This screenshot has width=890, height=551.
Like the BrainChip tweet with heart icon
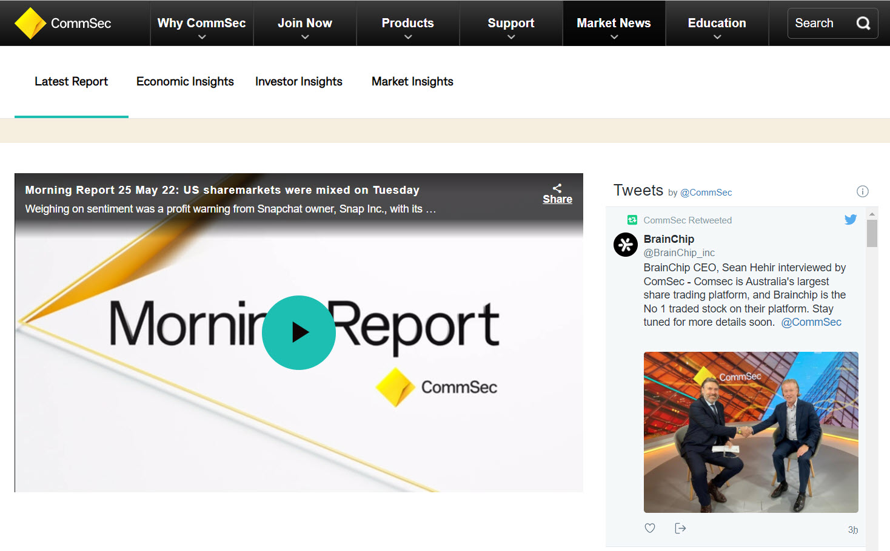(x=650, y=528)
